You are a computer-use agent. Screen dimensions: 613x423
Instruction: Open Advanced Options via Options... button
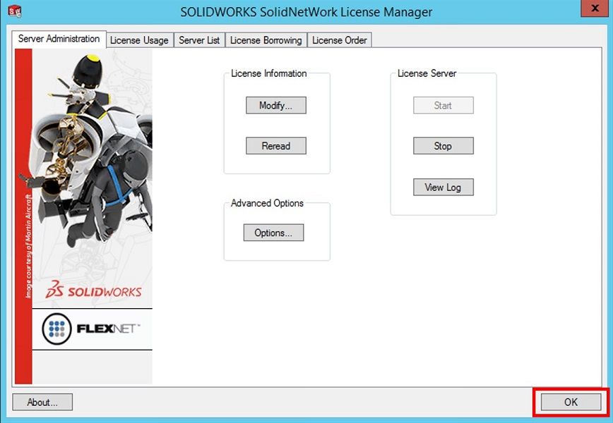pyautogui.click(x=273, y=233)
